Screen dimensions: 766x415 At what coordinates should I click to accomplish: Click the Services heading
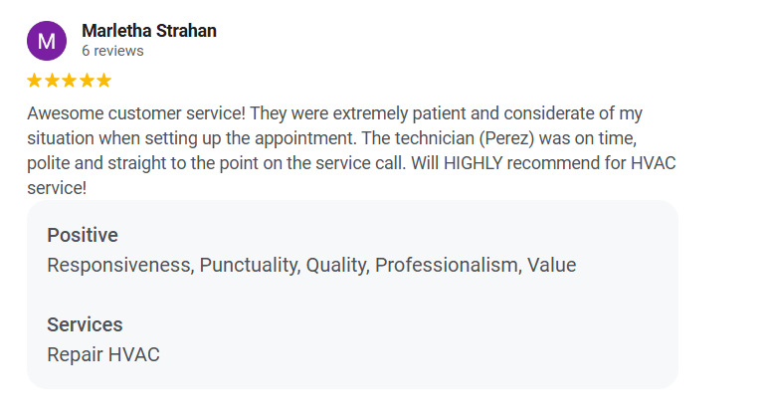(85, 324)
